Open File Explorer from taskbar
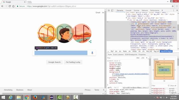The height and width of the screenshot is (100, 179). (x=19, y=97)
